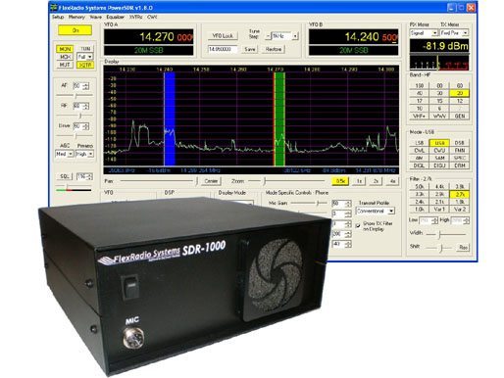Select the 160 meter band button
The image size is (504, 378).
click(420, 85)
